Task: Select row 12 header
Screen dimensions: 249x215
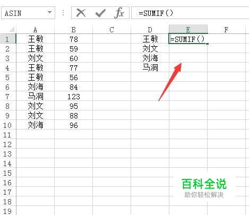Action: (8, 144)
